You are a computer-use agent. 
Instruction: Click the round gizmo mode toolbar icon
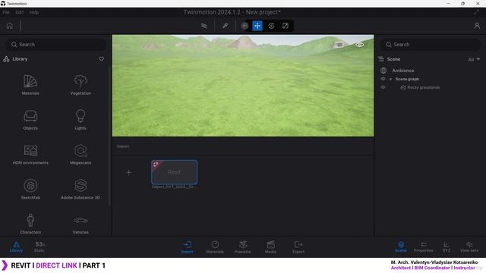(245, 26)
